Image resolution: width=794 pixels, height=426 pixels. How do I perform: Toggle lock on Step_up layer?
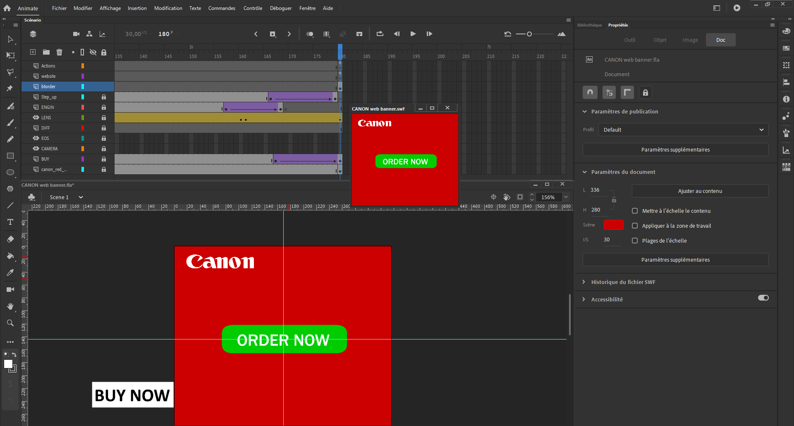point(104,97)
